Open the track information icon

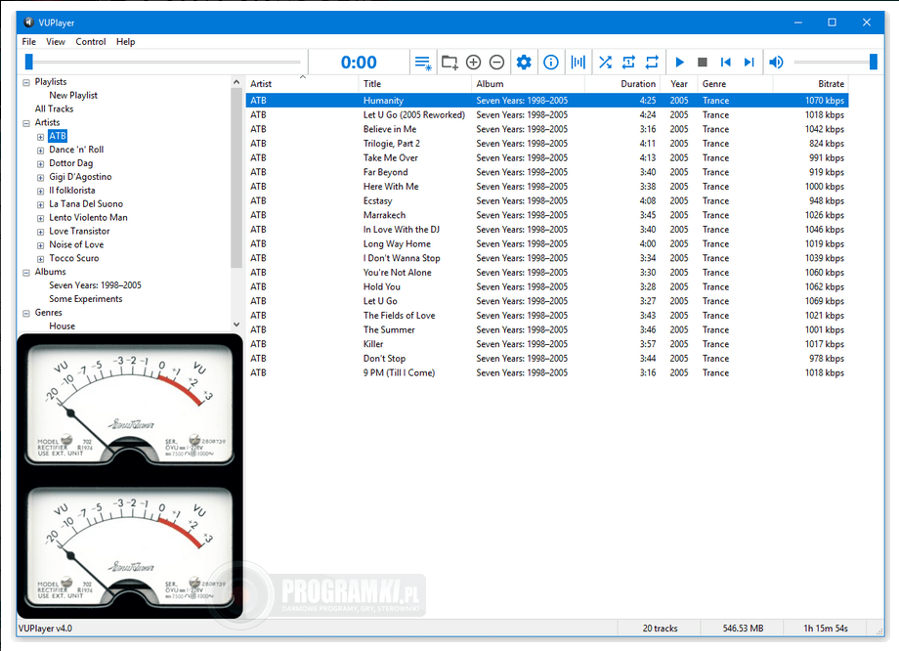[x=551, y=63]
